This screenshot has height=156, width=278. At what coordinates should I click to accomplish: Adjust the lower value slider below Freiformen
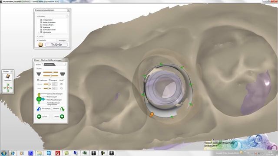[x=47, y=88]
